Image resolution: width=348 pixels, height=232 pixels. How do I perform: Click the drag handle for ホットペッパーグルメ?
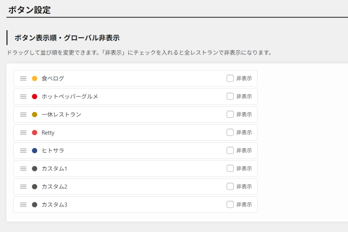(23, 97)
